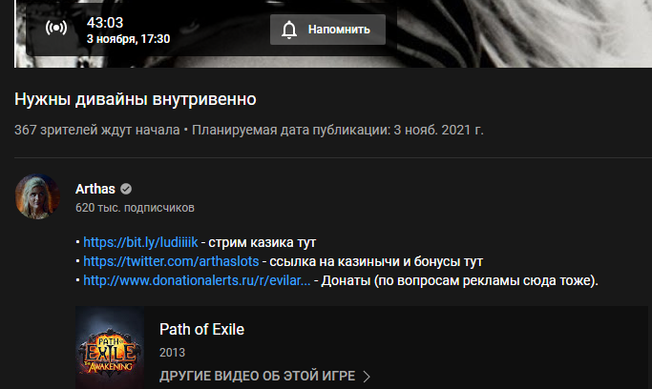Open the twitter.com/arthaslots link
Viewport: 652px width, 389px height.
171,261
